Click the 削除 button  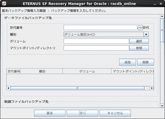pyautogui.click(x=146, y=62)
